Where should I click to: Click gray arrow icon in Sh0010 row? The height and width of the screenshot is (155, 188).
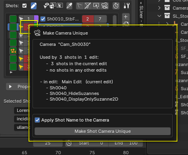pyautogui.click(x=21, y=19)
